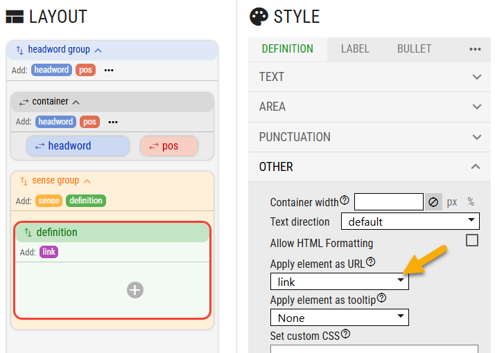Open the Text direction dropdown

(410, 221)
